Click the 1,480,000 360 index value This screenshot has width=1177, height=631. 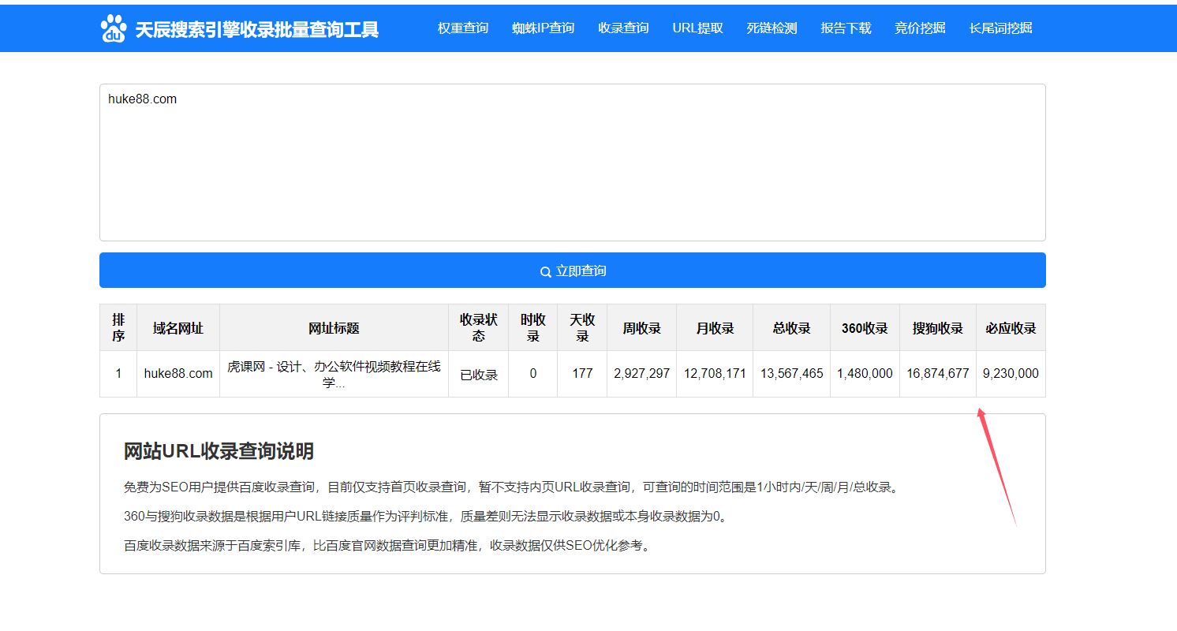(x=865, y=374)
